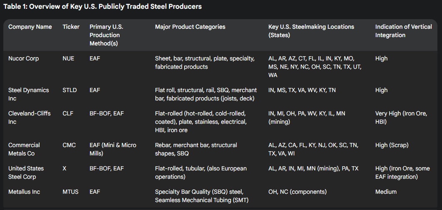Screen dimensions: 442x210
Task: Click the STLD ticker text
Action: (70, 90)
